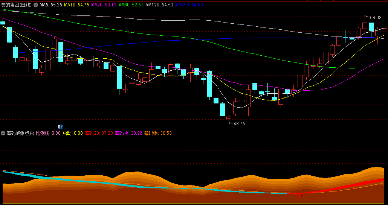Click the 48.75 low price marker
This screenshot has height=205, width=388.
pos(239,124)
